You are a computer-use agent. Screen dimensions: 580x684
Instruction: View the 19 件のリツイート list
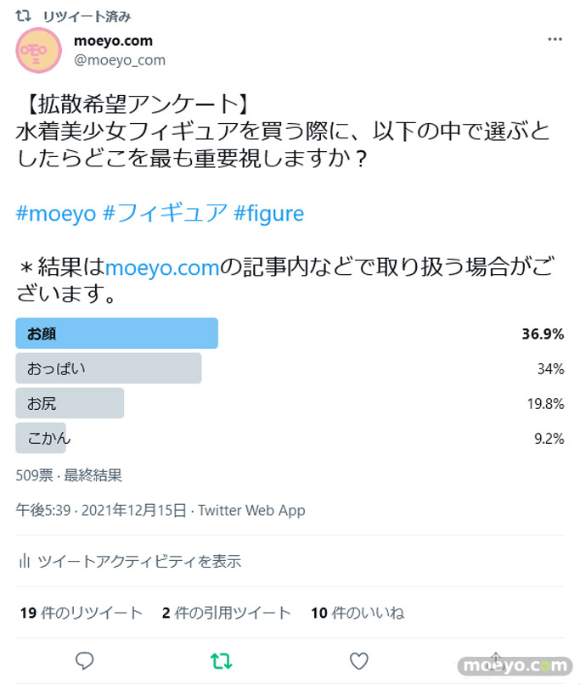click(81, 613)
